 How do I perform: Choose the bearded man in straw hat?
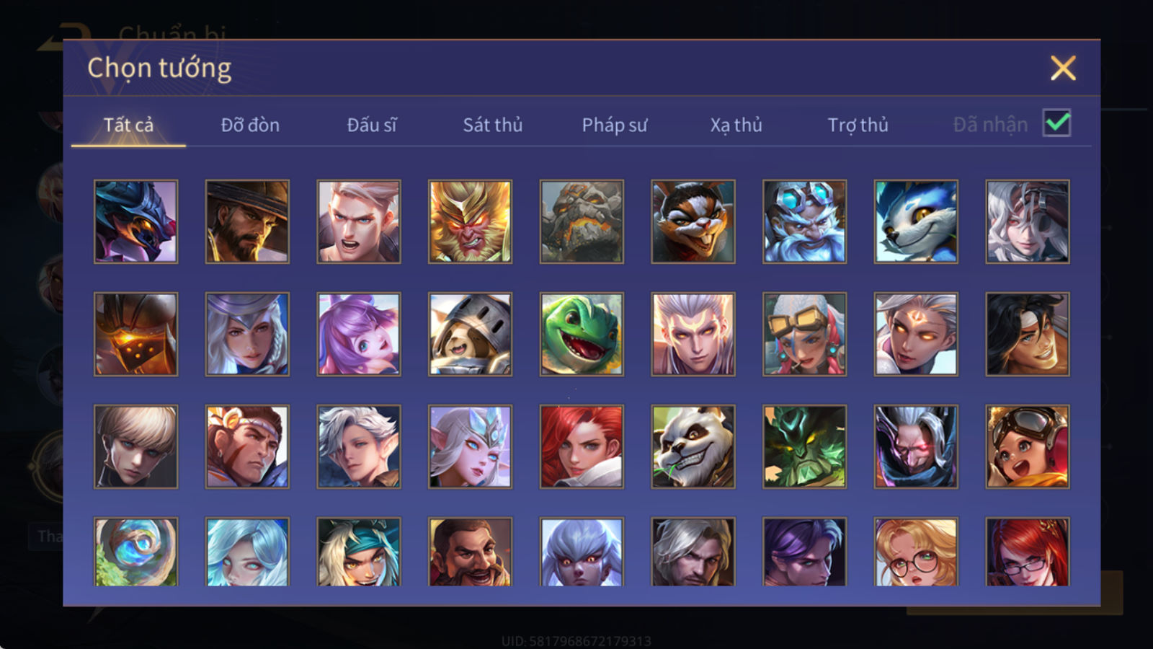pyautogui.click(x=247, y=221)
